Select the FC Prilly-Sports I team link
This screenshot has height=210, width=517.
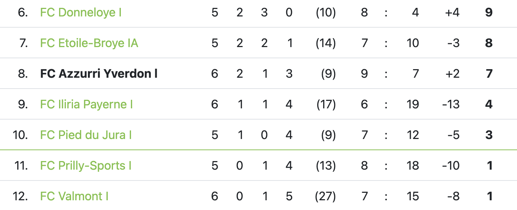[x=86, y=166]
